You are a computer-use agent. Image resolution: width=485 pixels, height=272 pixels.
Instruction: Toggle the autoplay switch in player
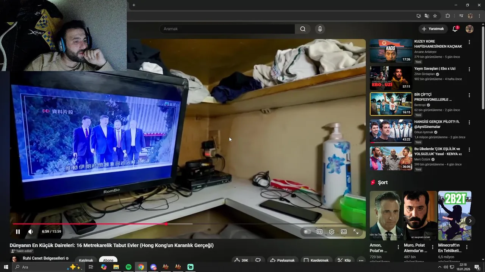point(307,232)
